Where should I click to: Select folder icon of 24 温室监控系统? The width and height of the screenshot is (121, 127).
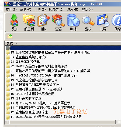8,57
